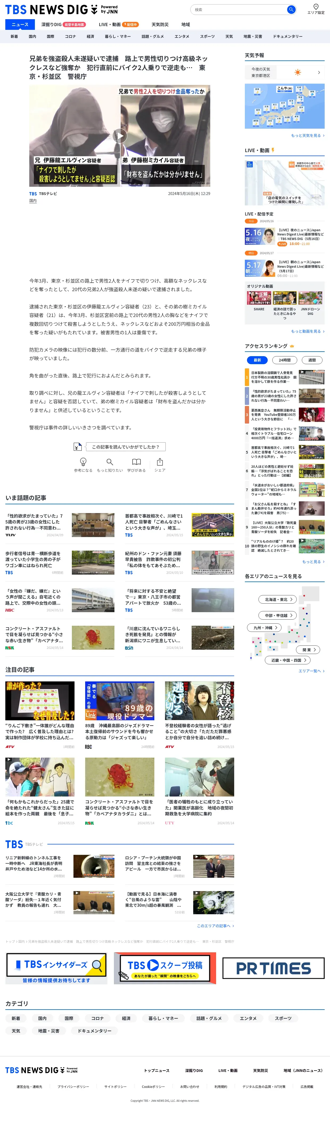Click the 話題・グルメ category pill

click(209, 1018)
